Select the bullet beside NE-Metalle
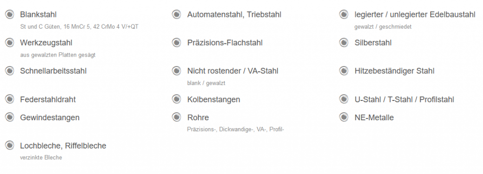Screen dimensions: 483x174 (x=344, y=117)
